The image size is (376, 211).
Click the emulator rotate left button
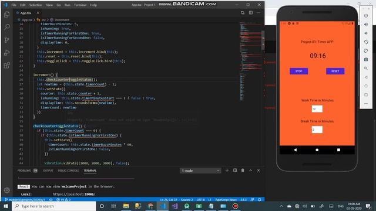[x=366, y=42]
